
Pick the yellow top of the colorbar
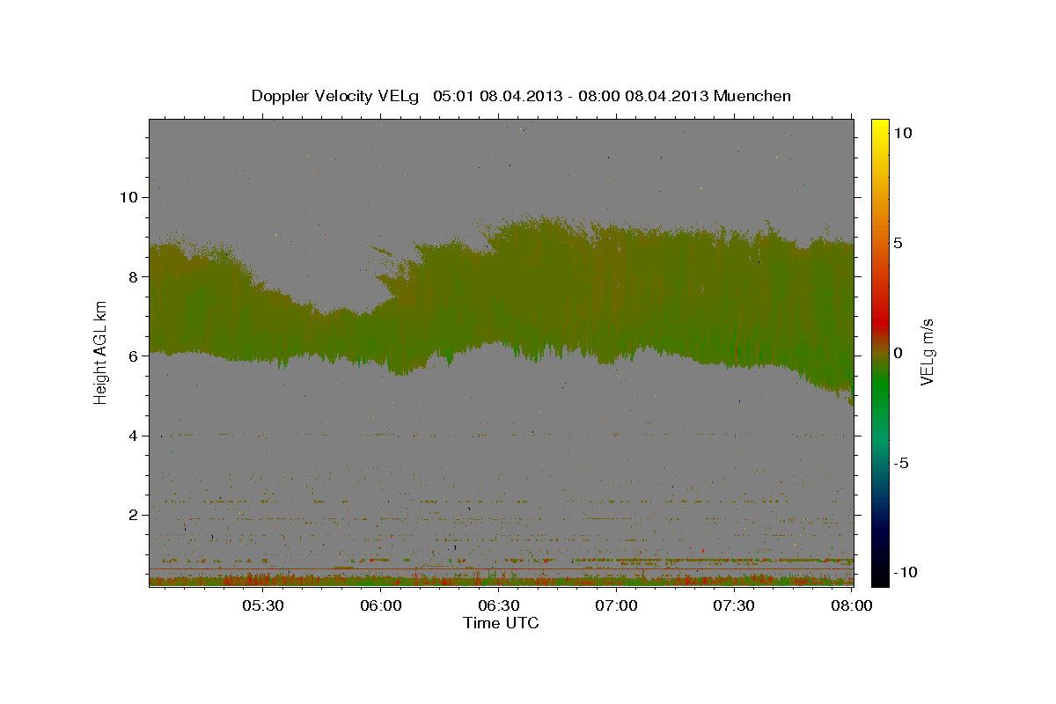[x=880, y=128]
